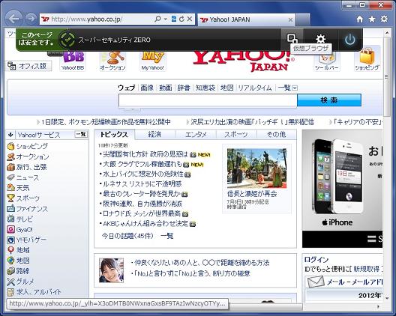Open the Yahoo! BB icon
The image size is (396, 316).
[x=73, y=61]
